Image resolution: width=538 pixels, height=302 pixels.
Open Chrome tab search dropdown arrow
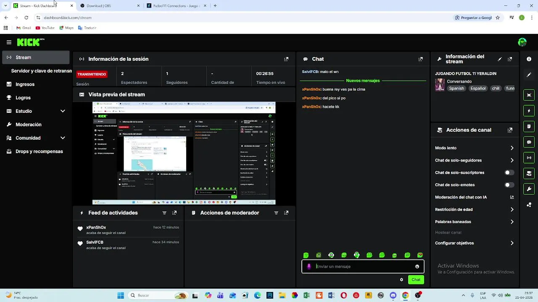(x=5, y=6)
